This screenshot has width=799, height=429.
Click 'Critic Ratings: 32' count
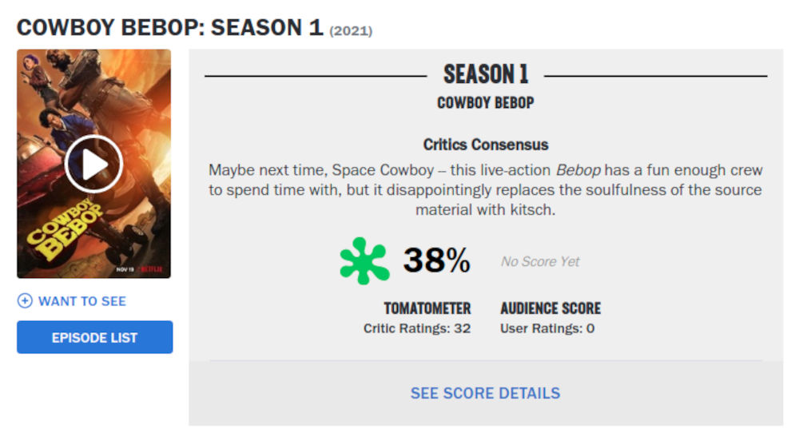(417, 328)
